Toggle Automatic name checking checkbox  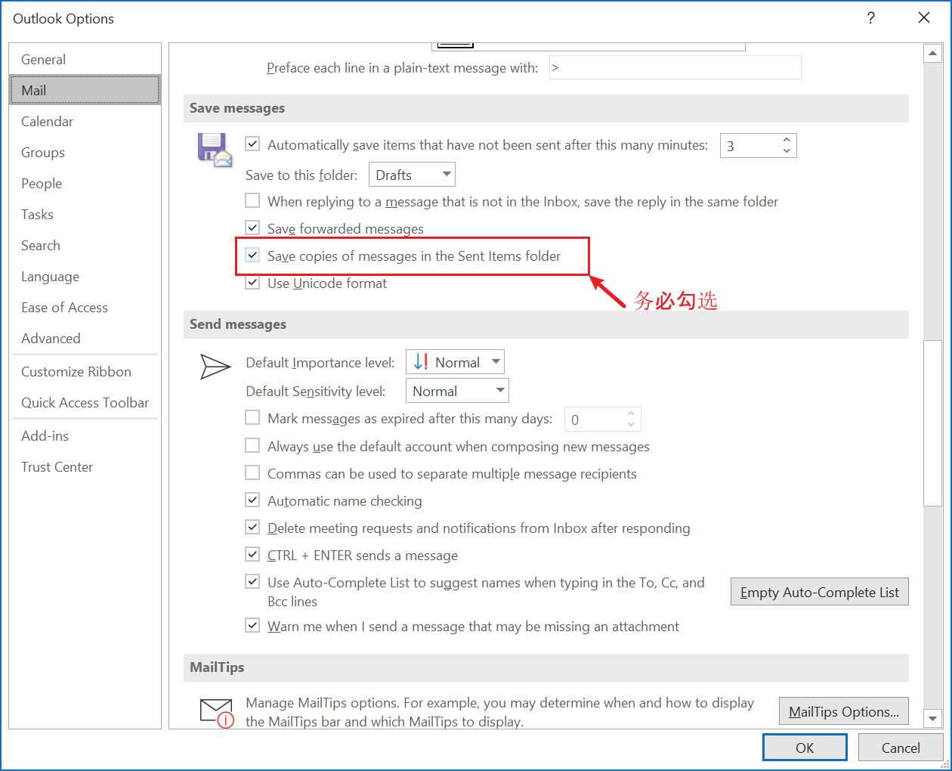click(x=252, y=500)
